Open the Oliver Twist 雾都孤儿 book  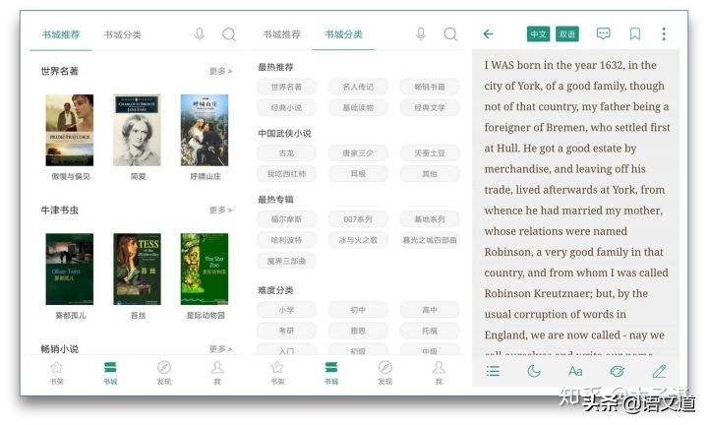[x=70, y=269]
